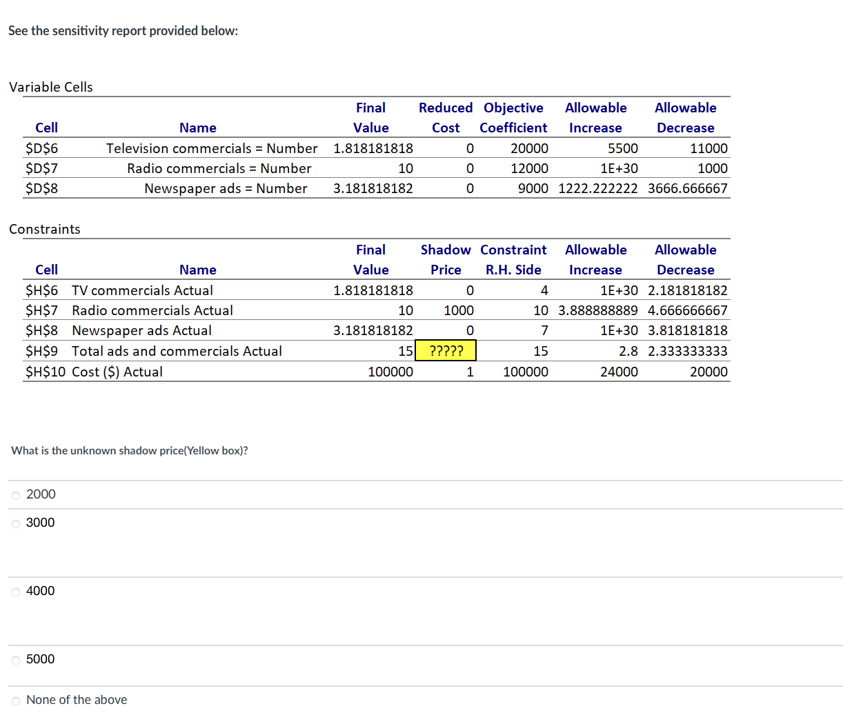Click the 100000 Constraint R.H. Side value
This screenshot has width=843, height=724.
tap(524, 372)
